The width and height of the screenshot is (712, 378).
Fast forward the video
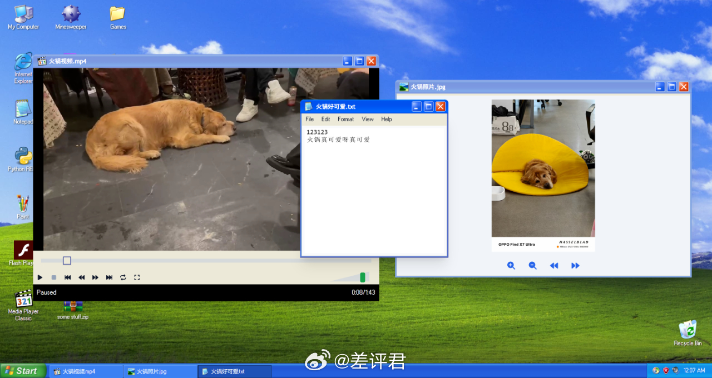[x=95, y=277]
